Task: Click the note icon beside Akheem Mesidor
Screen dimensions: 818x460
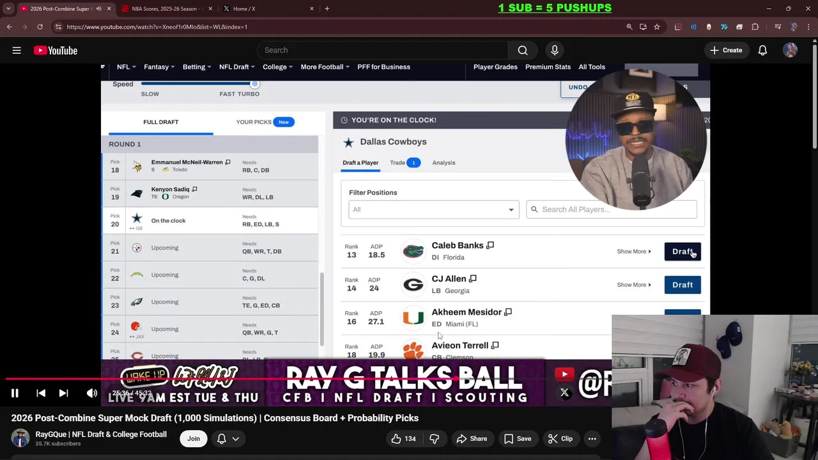Action: [508, 312]
